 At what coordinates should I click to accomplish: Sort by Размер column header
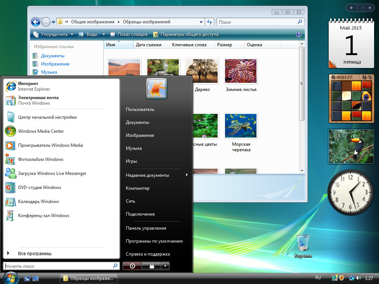229,45
